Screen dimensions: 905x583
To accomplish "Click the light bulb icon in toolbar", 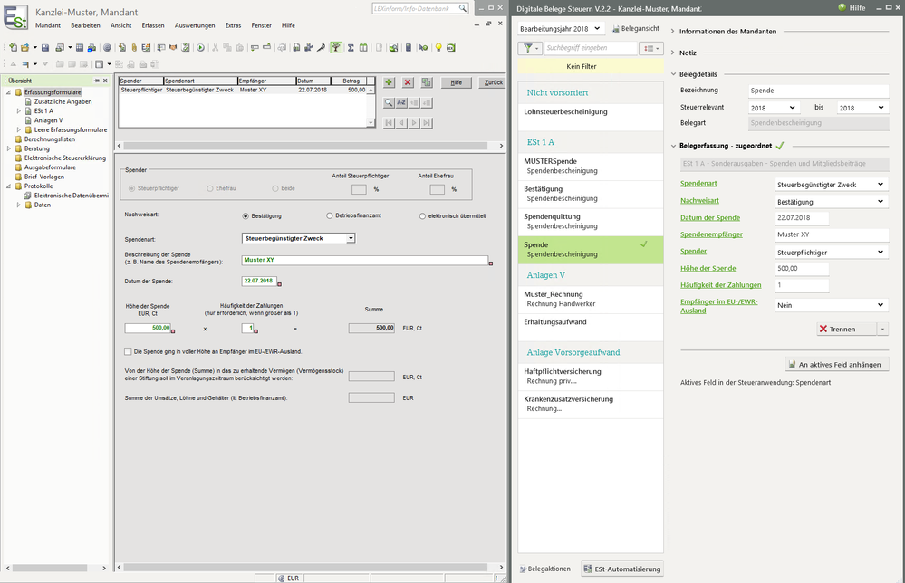I will [438, 47].
